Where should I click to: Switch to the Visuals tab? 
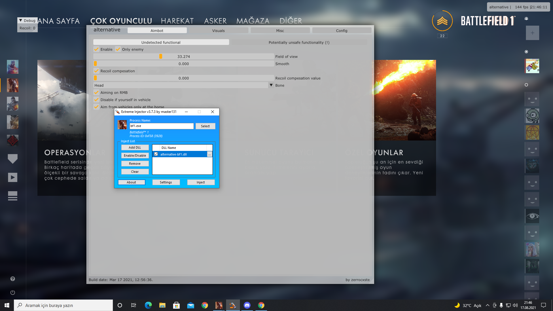click(x=218, y=31)
